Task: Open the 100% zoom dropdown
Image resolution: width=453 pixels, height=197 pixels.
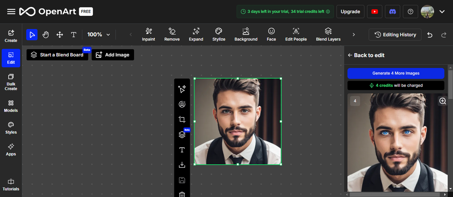Action: coord(99,35)
